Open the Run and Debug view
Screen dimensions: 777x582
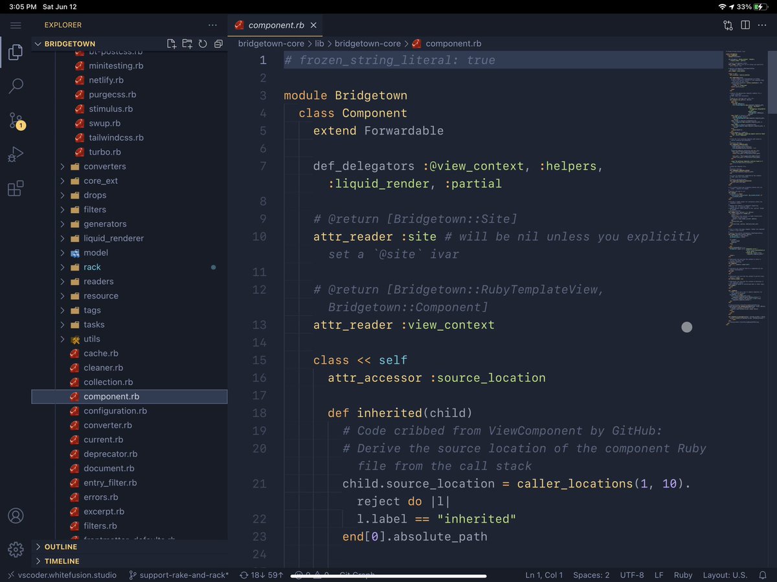pos(16,155)
